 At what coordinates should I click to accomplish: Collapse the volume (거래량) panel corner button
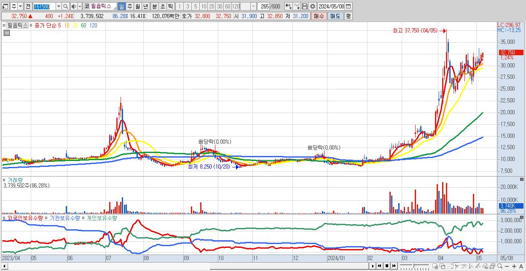(x=522, y=179)
